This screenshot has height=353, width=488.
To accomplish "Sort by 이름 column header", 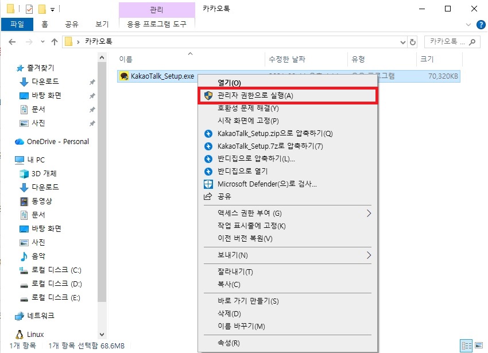I will point(191,59).
